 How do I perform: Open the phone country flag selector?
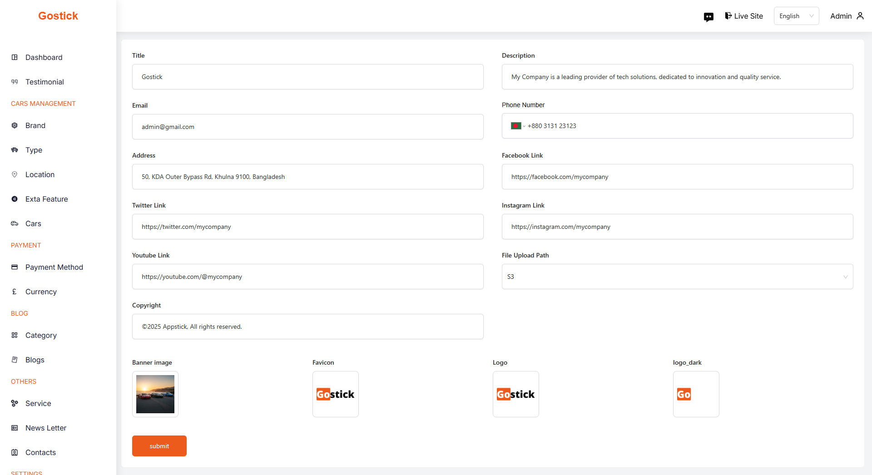coord(517,126)
